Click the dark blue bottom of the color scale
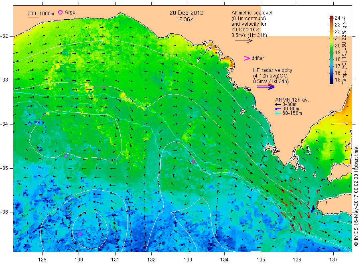 click(331, 82)
